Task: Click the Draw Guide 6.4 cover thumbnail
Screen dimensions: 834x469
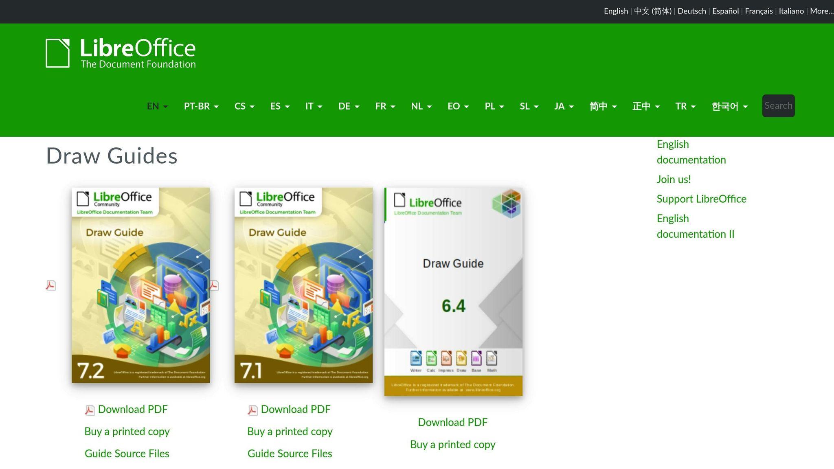Action: (453, 291)
